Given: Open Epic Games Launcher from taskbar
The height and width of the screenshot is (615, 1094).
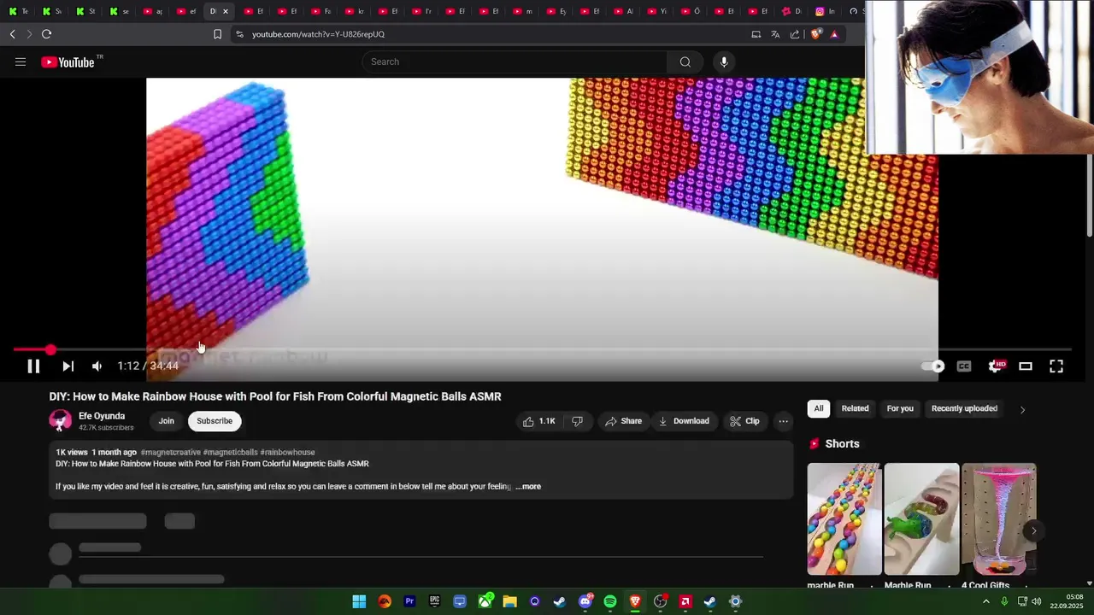Looking at the screenshot, I should click(434, 601).
